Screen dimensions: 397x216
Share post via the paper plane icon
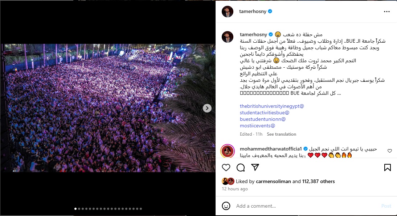pos(255,167)
